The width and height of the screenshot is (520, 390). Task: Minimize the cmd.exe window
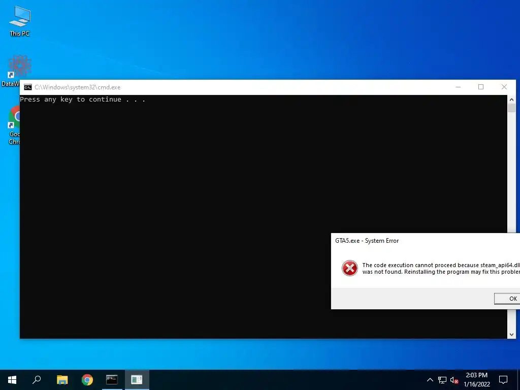click(458, 87)
